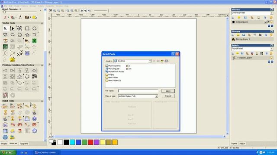Switch to the Add In tab

point(242,143)
